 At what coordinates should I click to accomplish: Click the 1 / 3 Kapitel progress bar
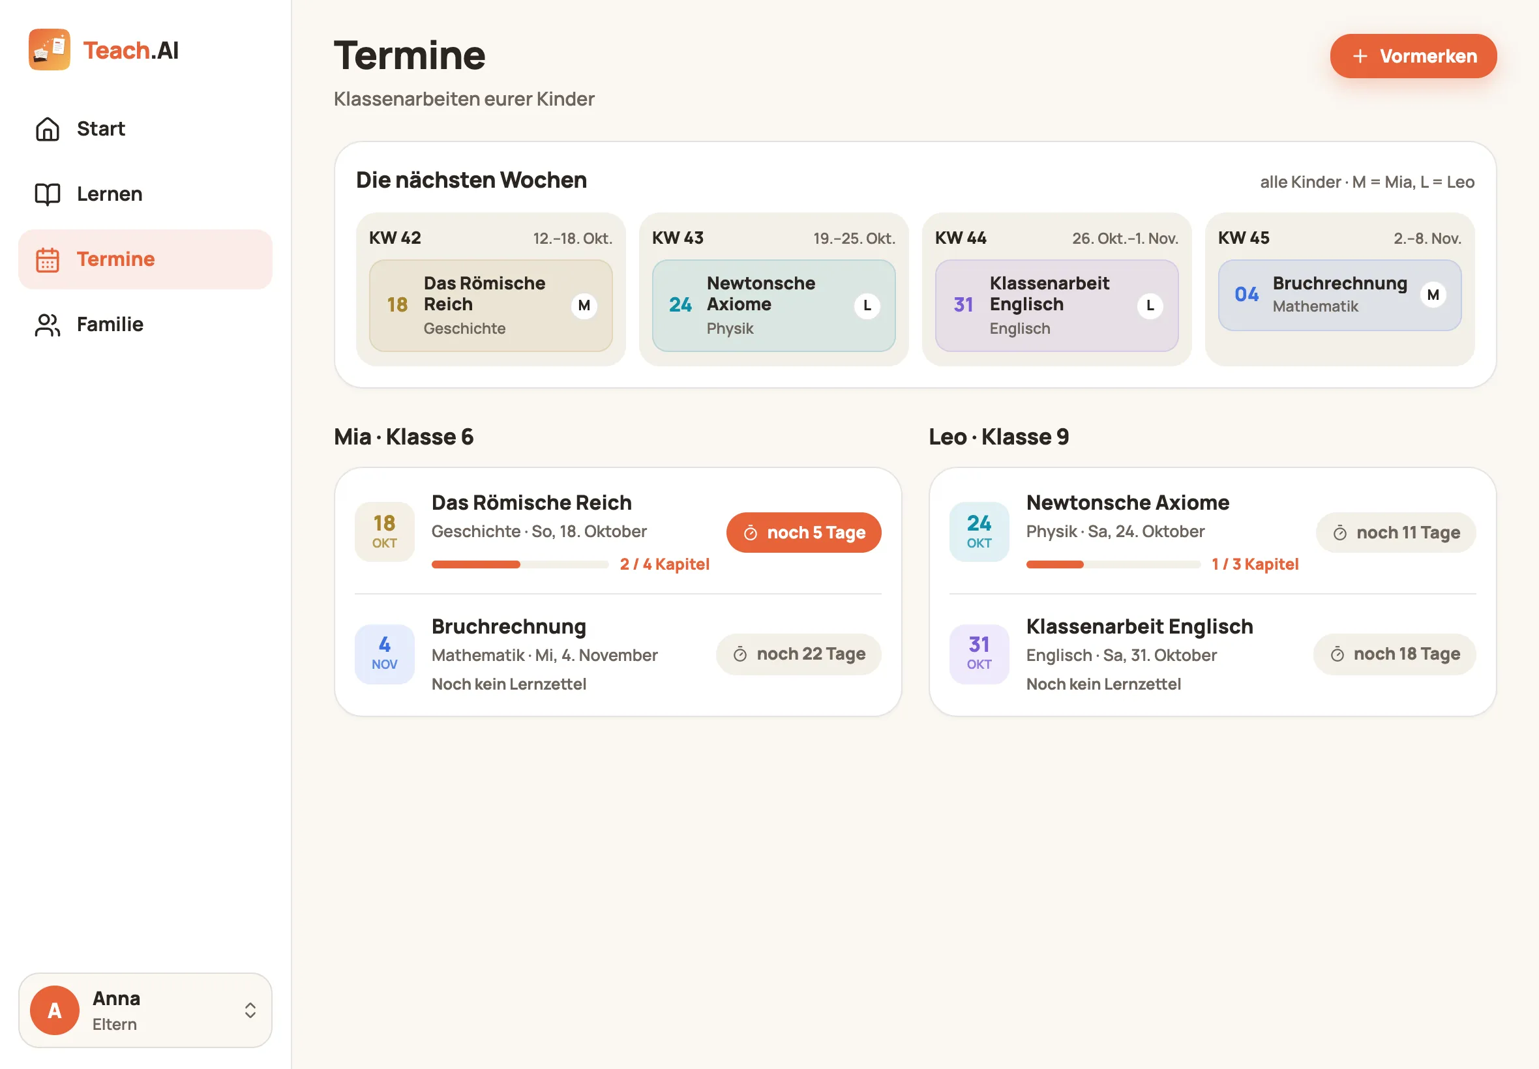pos(1113,564)
